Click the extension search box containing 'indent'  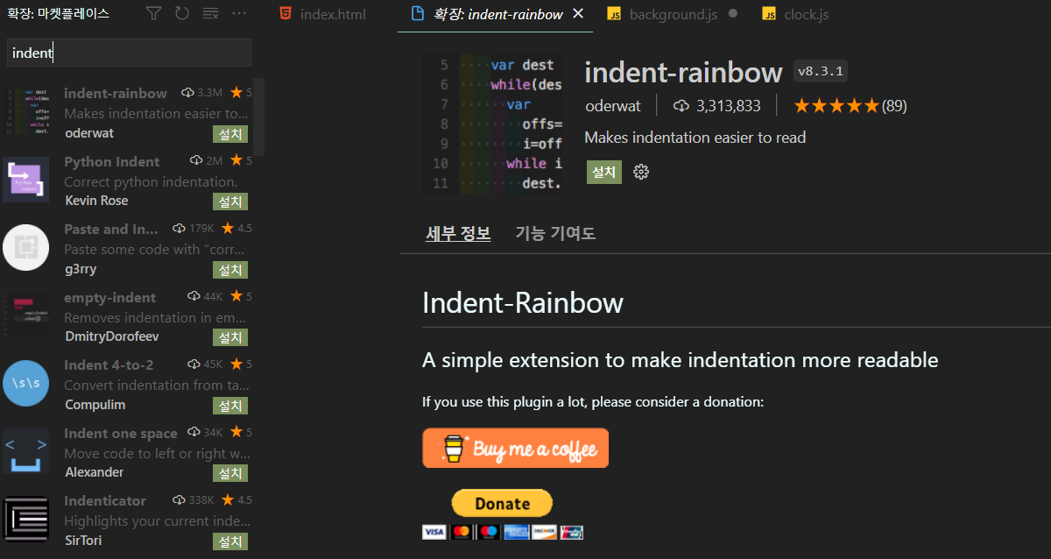point(129,53)
